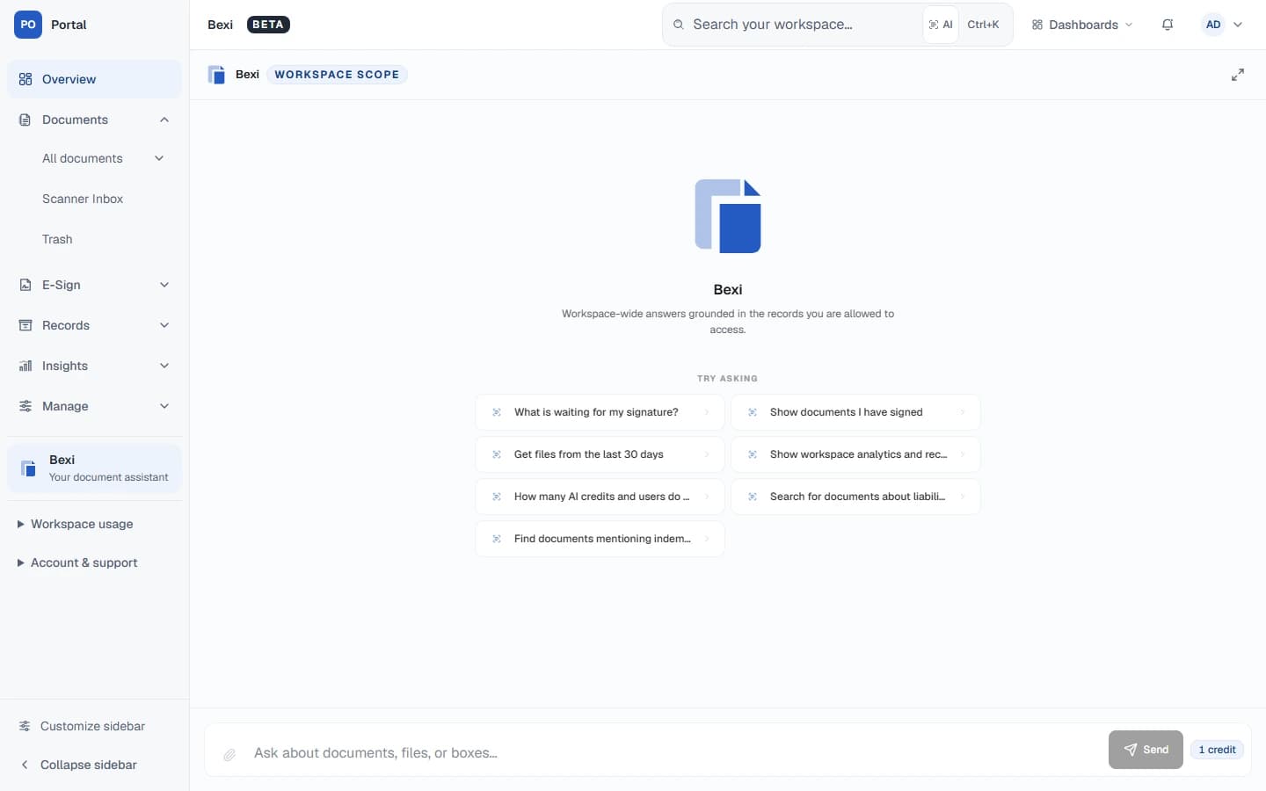Screen dimensions: 1266x791
Task: Expand the Manage section chevron
Action: click(x=164, y=406)
